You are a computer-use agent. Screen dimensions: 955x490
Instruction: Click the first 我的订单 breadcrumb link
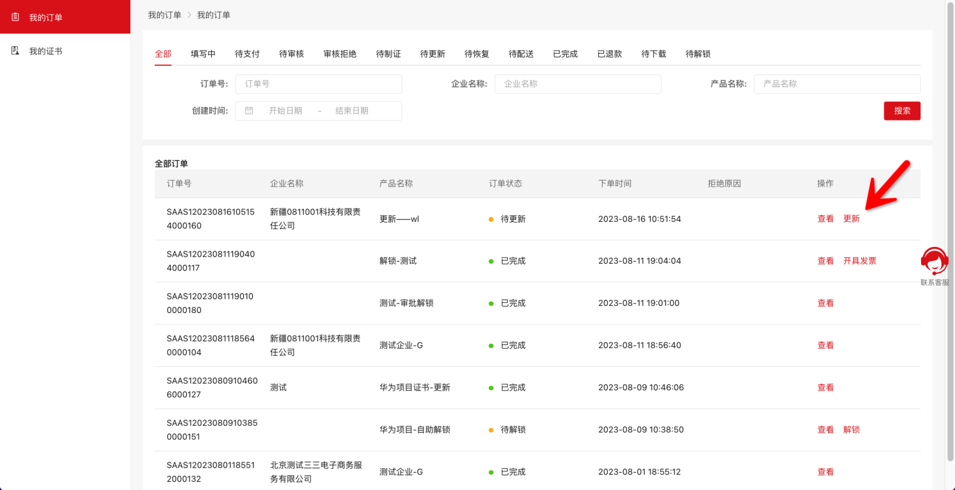click(164, 15)
